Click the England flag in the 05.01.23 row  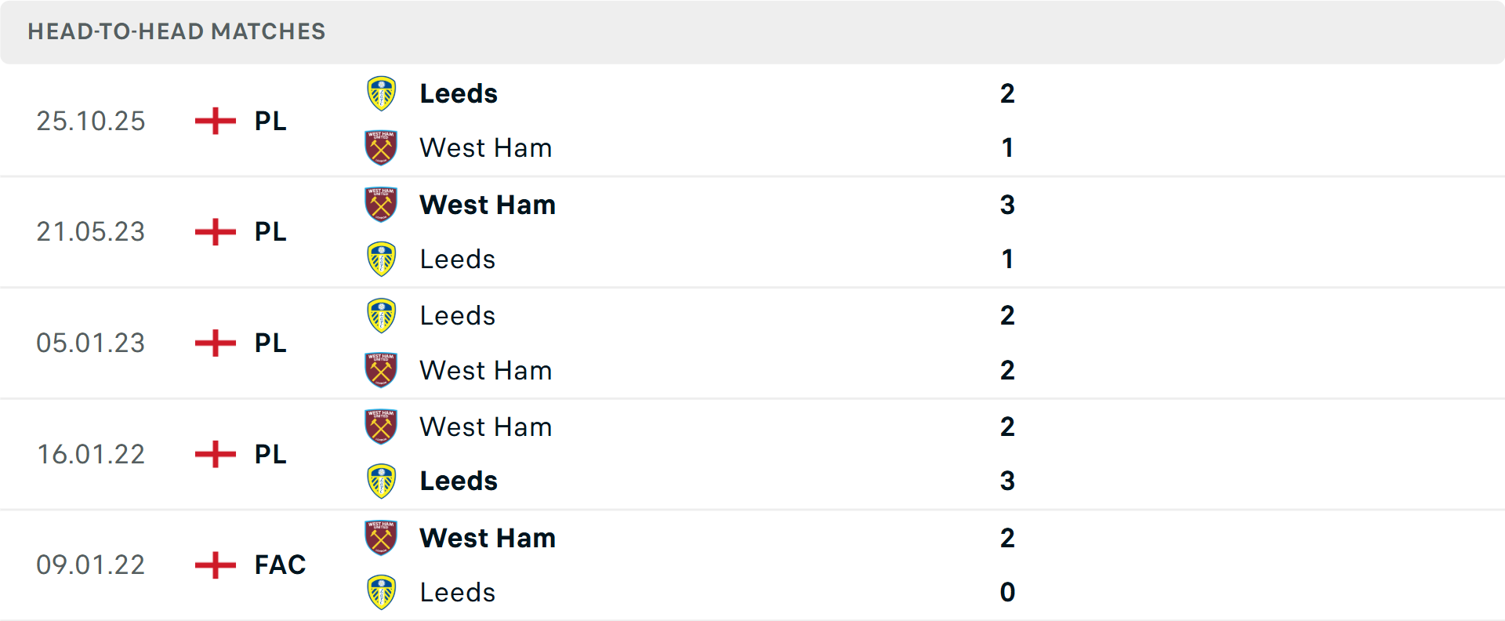click(x=213, y=343)
